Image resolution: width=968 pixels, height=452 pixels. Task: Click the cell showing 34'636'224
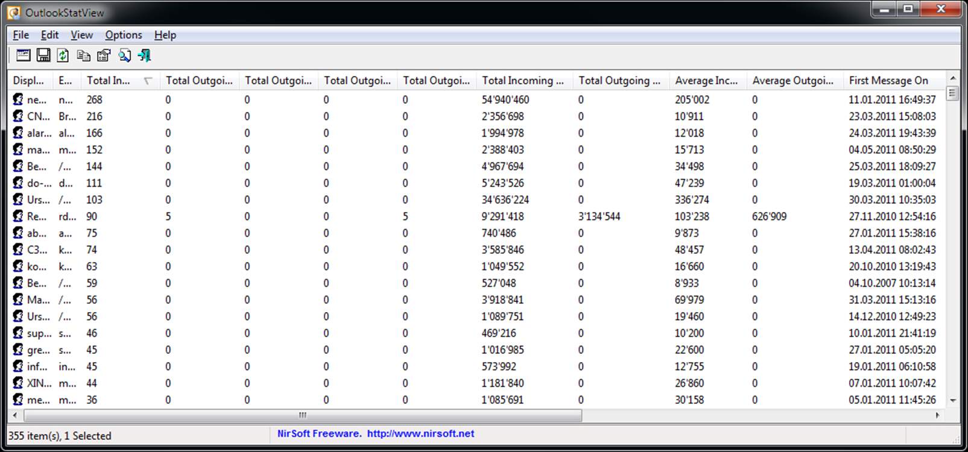(505, 199)
